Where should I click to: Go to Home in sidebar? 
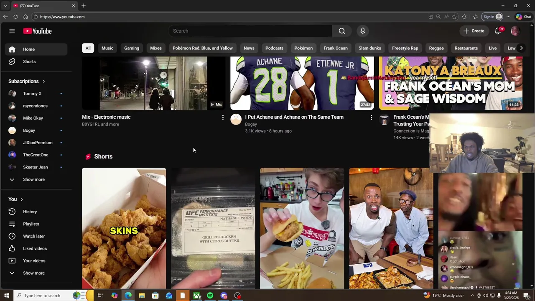click(x=36, y=49)
